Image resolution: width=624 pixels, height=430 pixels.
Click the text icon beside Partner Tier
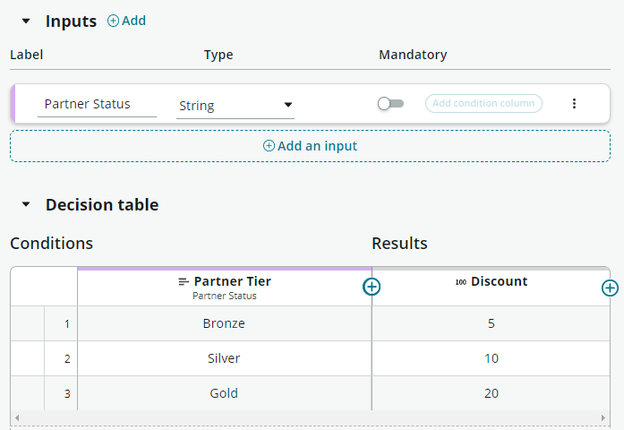point(184,282)
